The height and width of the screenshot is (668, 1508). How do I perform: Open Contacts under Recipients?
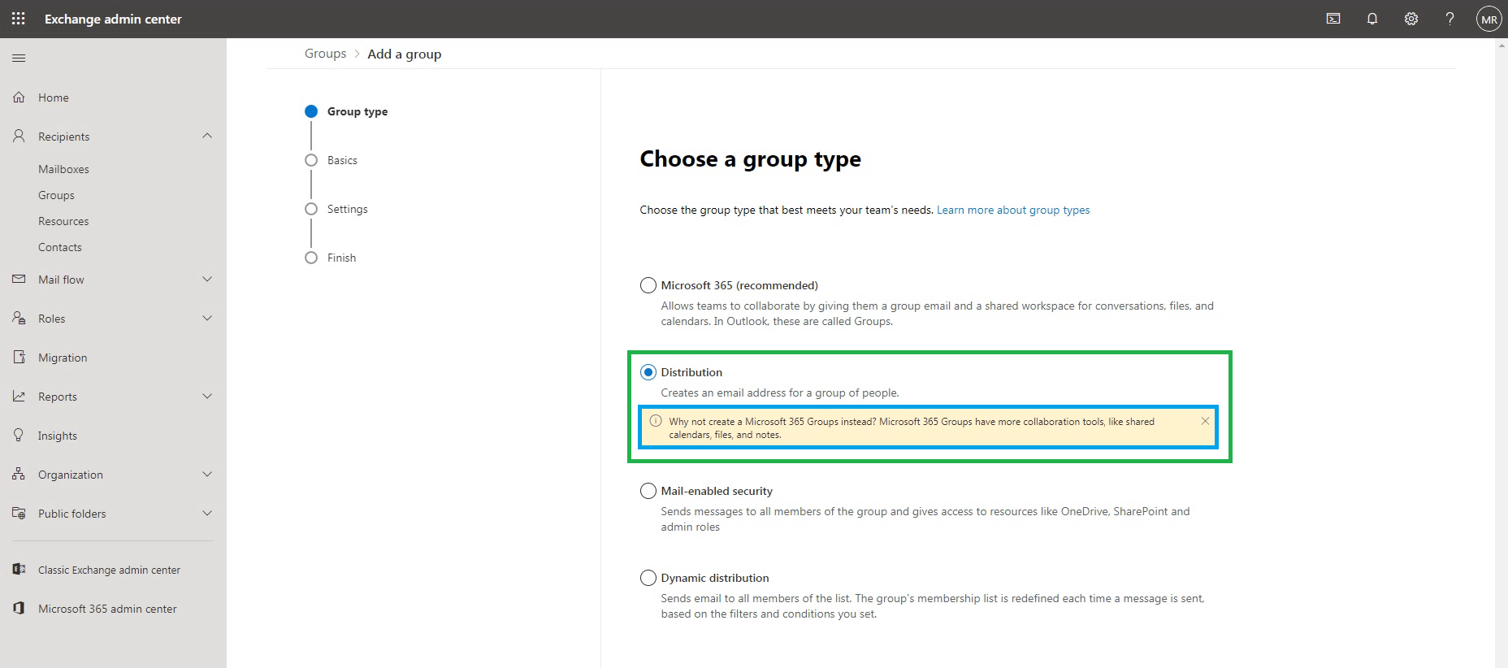pos(60,247)
